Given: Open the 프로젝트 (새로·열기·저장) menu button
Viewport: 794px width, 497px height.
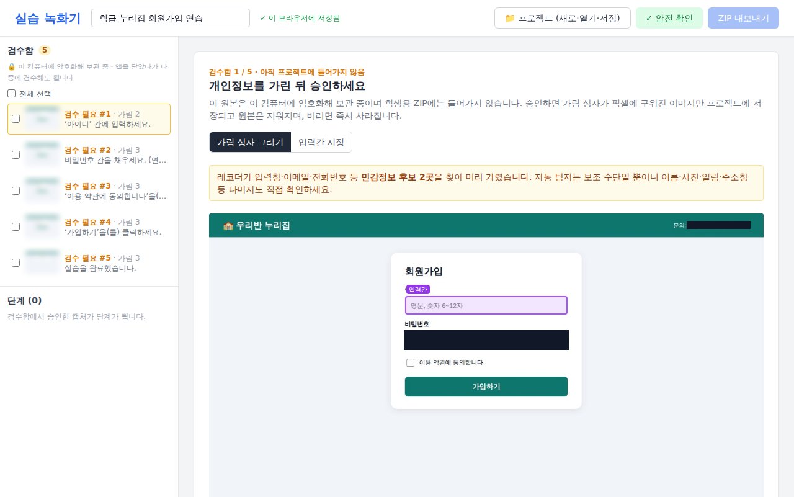Looking at the screenshot, I should pyautogui.click(x=563, y=18).
